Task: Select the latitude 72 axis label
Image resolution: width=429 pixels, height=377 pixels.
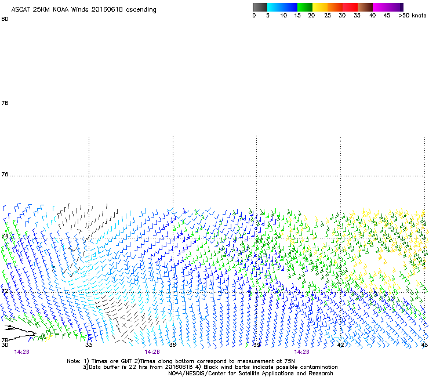Action: click(5, 291)
